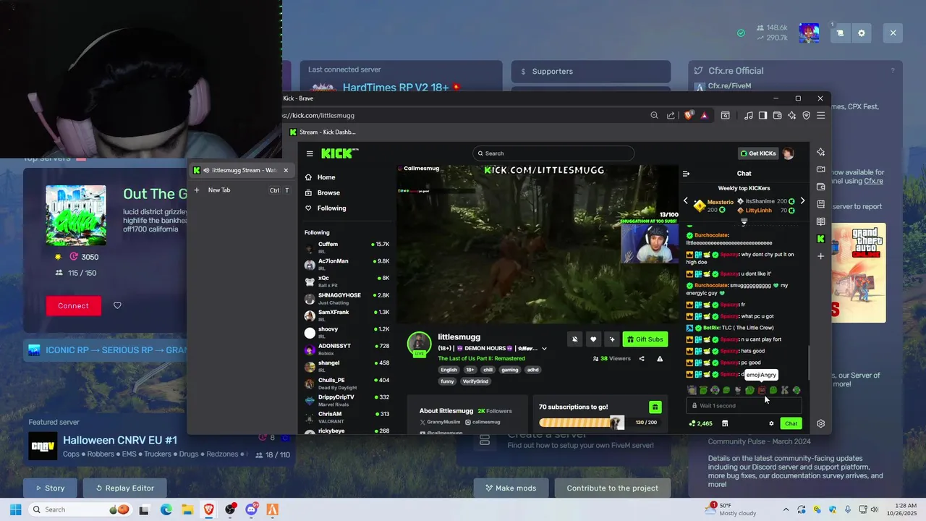Open Browse in Kick sidebar
Viewport: 926px width, 521px height.
point(322,192)
